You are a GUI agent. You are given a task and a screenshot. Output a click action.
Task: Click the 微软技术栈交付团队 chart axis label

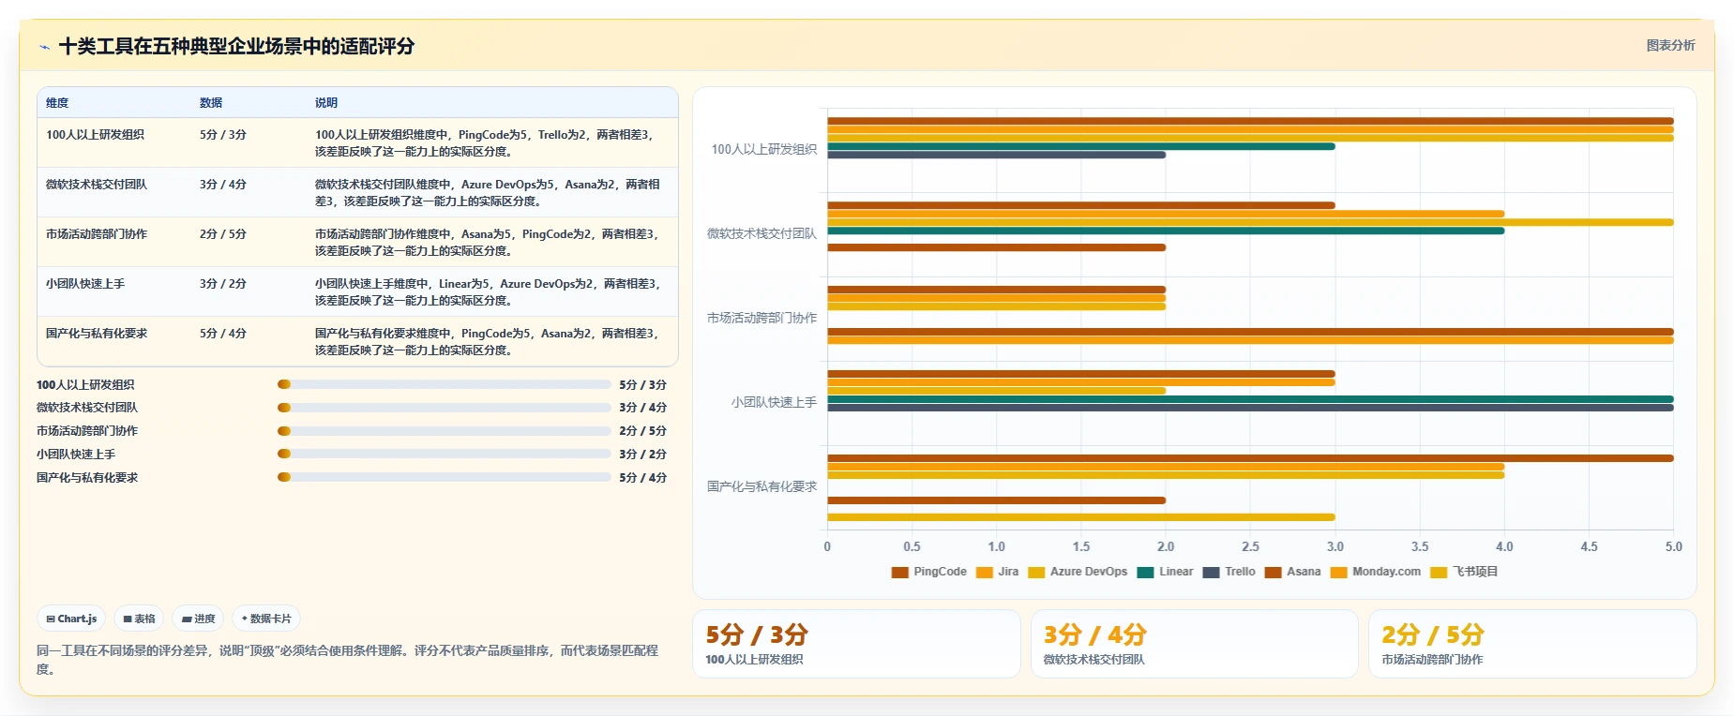762,234
